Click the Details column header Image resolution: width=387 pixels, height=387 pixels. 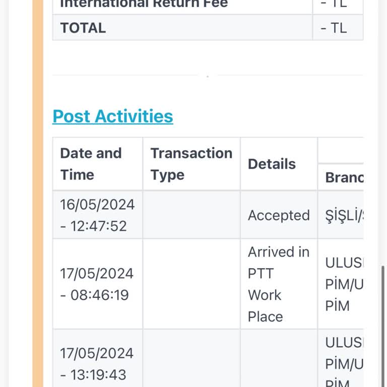click(x=272, y=164)
